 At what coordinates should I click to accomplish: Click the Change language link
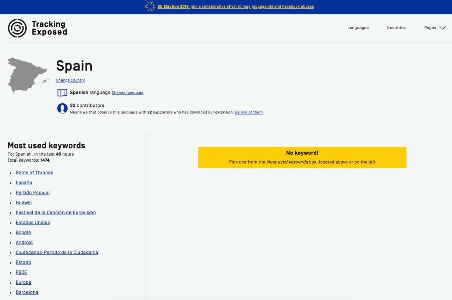point(127,93)
